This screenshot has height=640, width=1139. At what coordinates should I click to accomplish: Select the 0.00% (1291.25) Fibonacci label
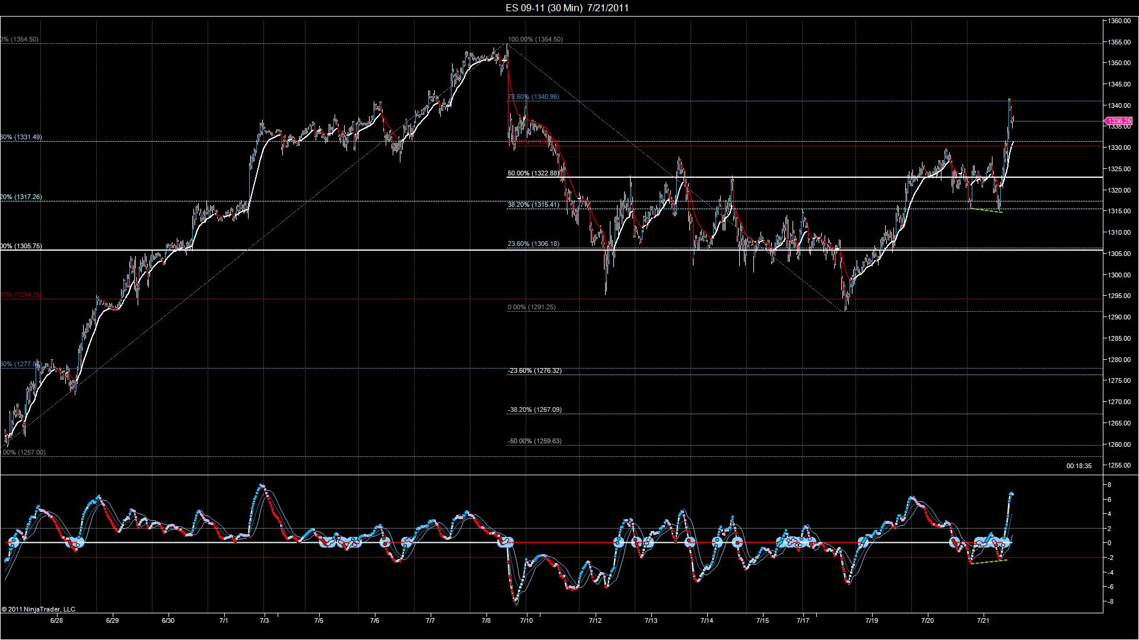532,307
